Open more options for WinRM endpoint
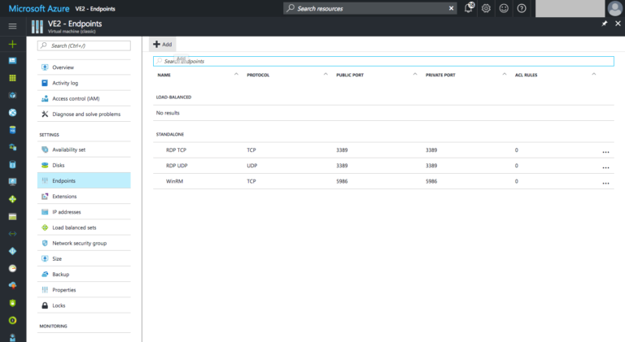The image size is (625, 342). click(605, 184)
